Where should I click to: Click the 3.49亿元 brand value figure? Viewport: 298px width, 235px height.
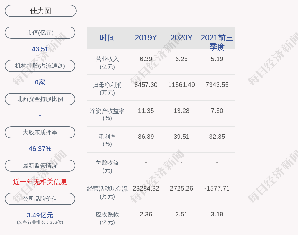[40, 215]
